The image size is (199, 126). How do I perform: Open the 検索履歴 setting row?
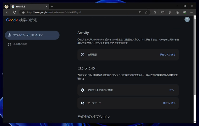[x=128, y=55]
